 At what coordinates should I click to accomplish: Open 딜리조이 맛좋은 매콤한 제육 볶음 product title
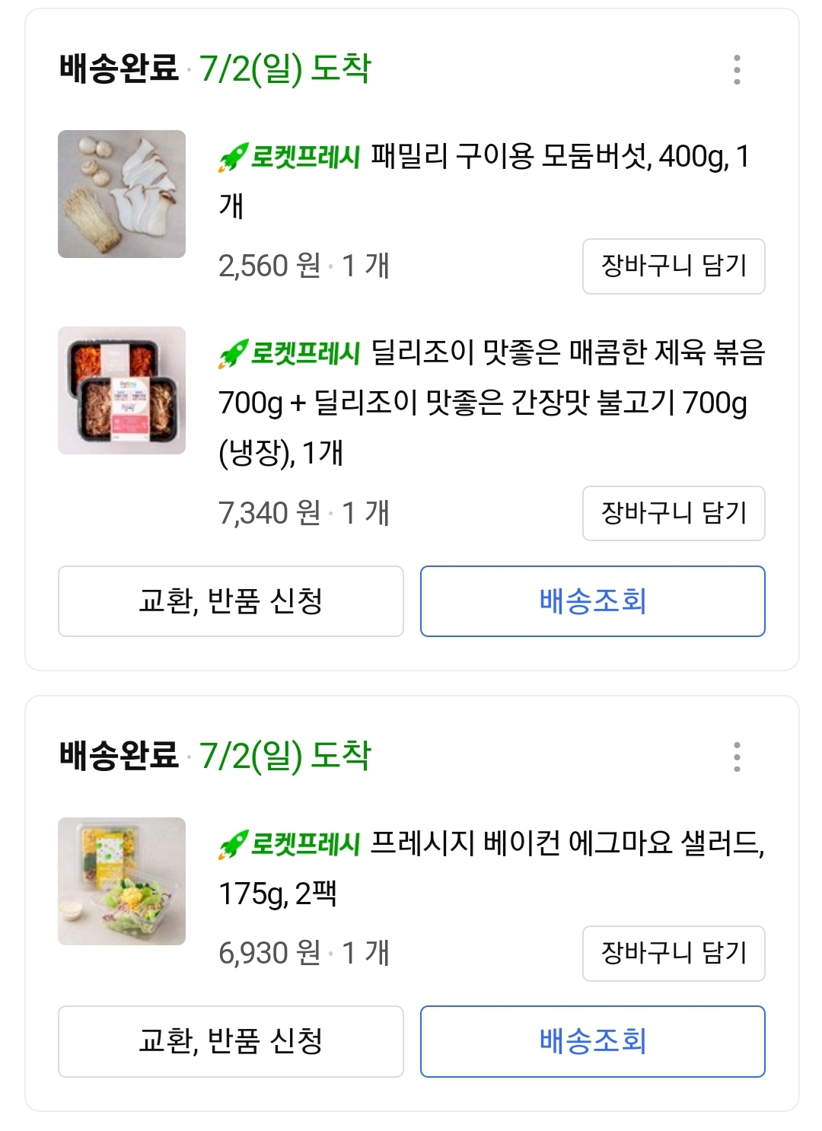tap(487, 403)
